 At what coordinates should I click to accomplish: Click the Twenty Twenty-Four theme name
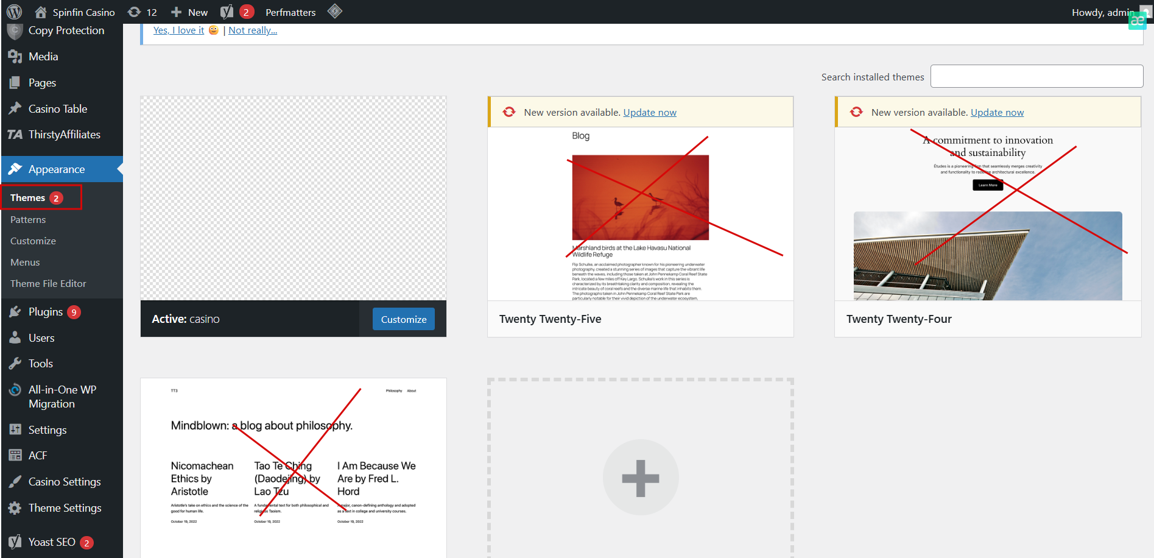point(899,319)
